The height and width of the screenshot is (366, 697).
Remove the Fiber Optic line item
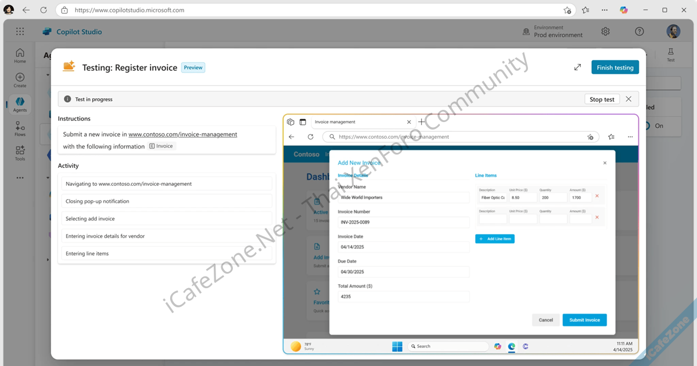point(597,196)
